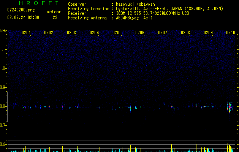
Task: Click the 0210 time marker
Action: 231,33
